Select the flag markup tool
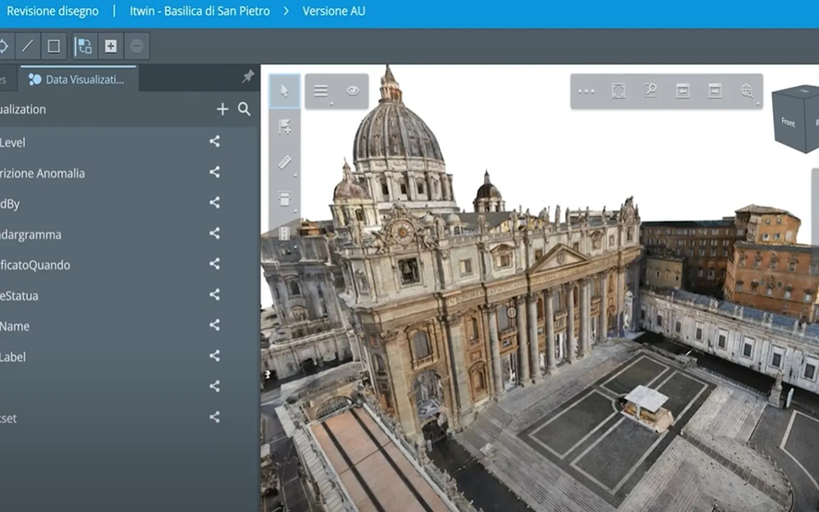The width and height of the screenshot is (819, 512). click(285, 126)
